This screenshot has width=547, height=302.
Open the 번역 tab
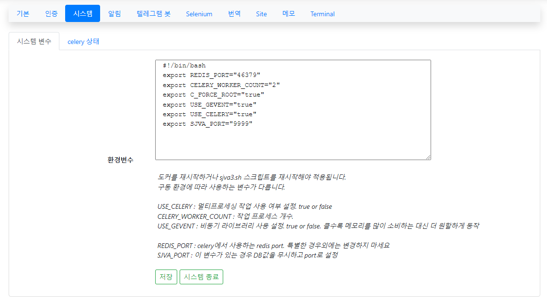click(234, 14)
